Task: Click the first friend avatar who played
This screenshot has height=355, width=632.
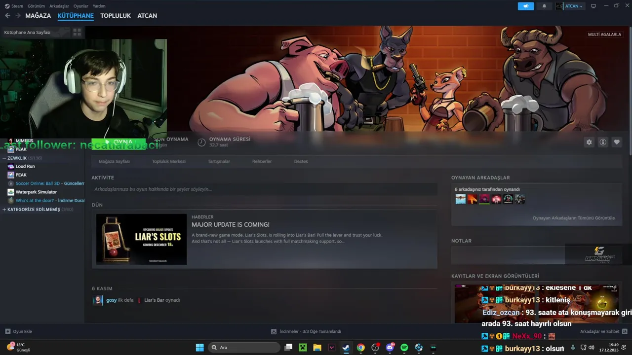Action: [460, 199]
